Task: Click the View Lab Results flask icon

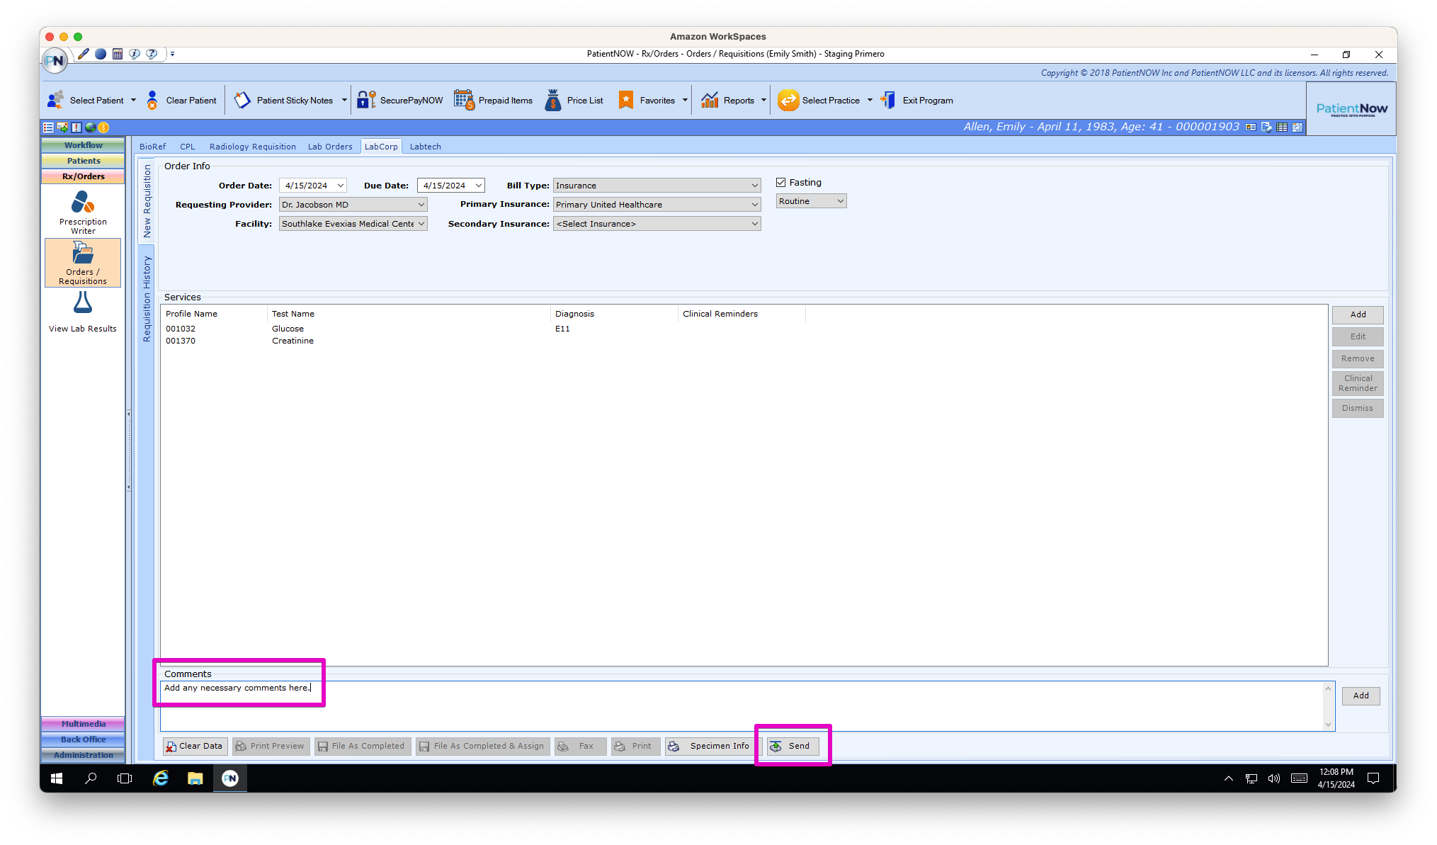Action: click(x=83, y=304)
